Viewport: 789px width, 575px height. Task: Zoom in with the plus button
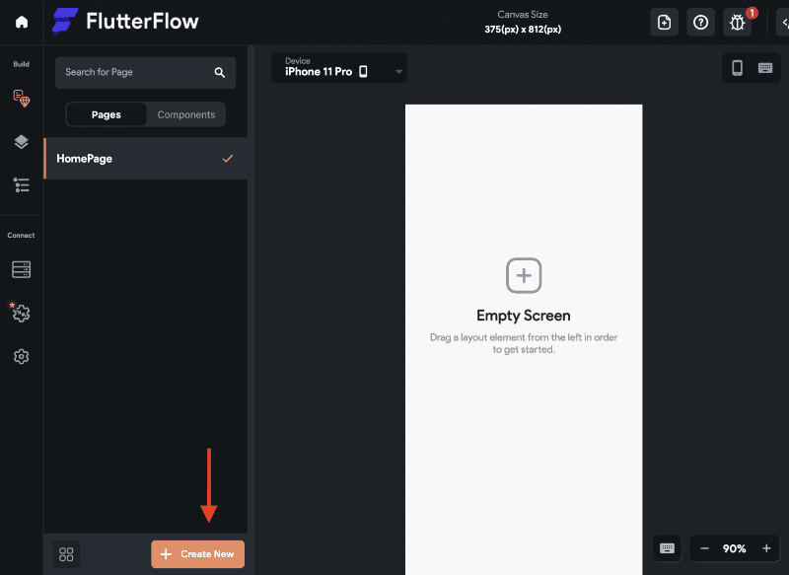pyautogui.click(x=766, y=548)
